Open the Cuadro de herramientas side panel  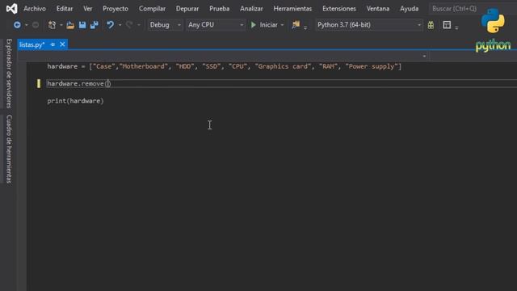click(x=9, y=149)
